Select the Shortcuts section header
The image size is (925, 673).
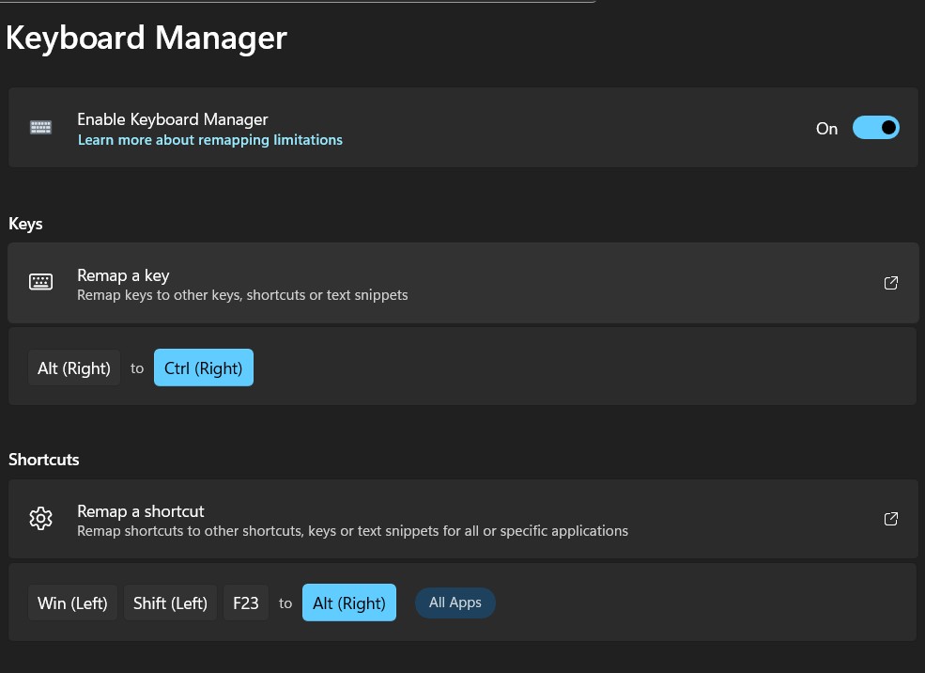43,460
